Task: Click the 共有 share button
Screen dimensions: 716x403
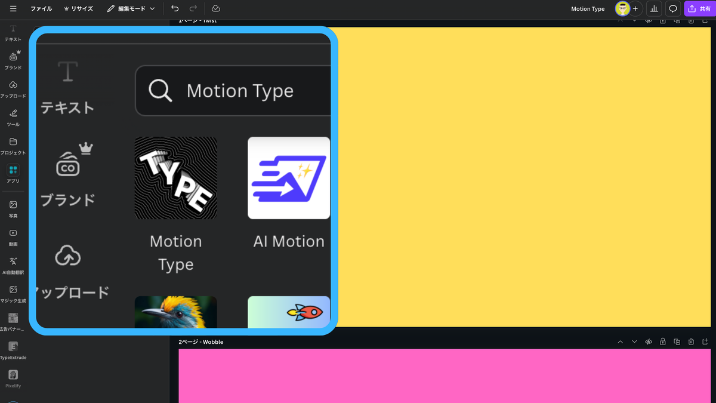Action: 699,9
